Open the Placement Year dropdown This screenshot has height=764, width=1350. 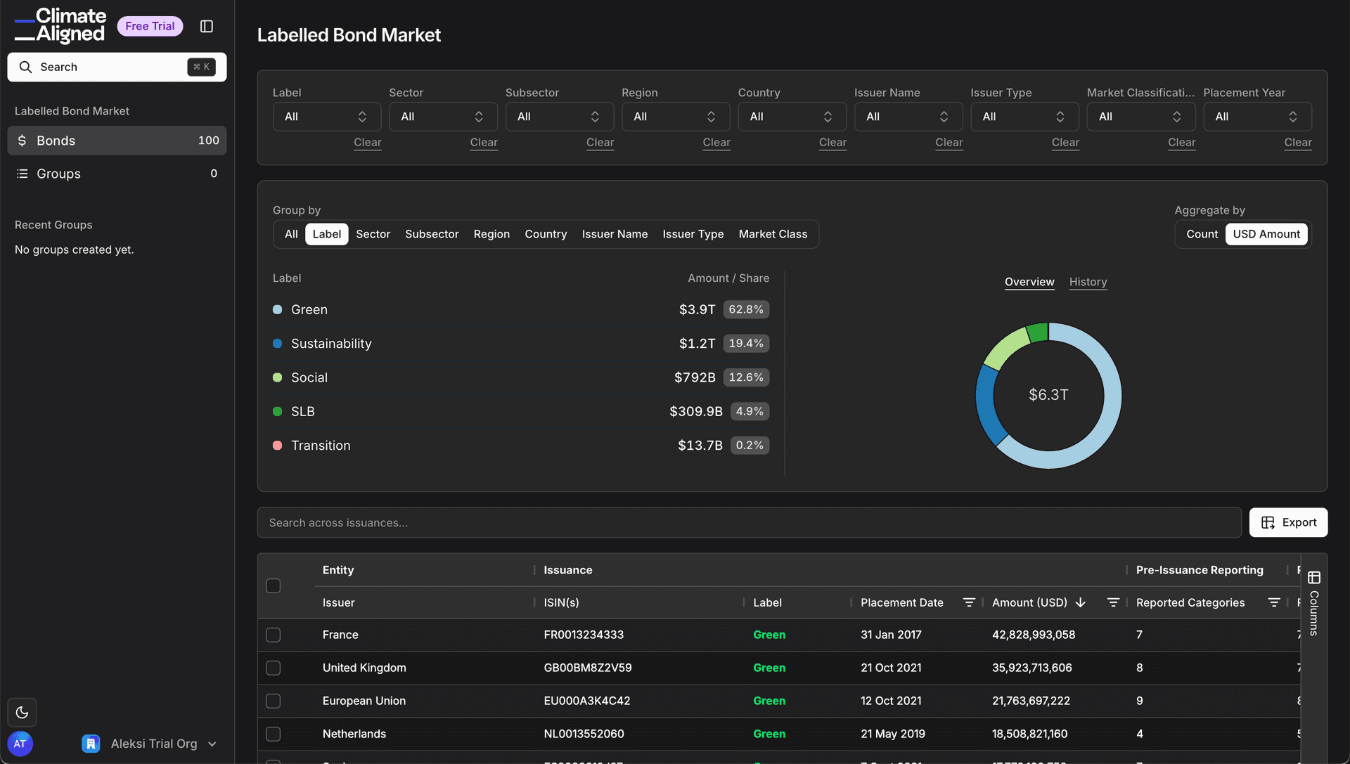pyautogui.click(x=1257, y=117)
